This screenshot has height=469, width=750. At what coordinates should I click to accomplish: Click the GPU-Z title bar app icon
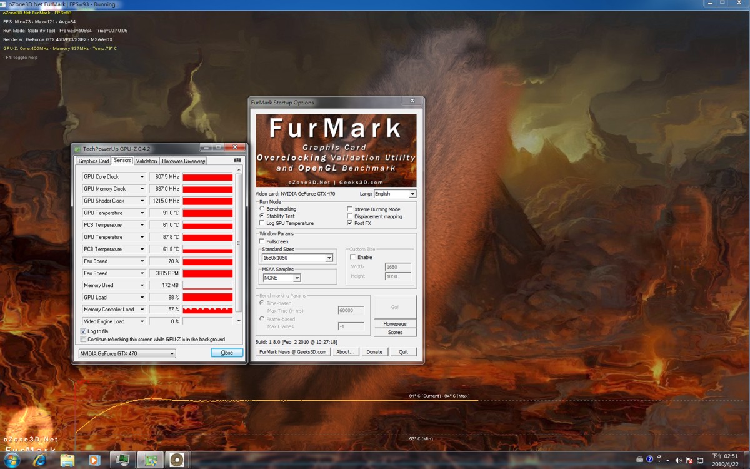tap(77, 149)
